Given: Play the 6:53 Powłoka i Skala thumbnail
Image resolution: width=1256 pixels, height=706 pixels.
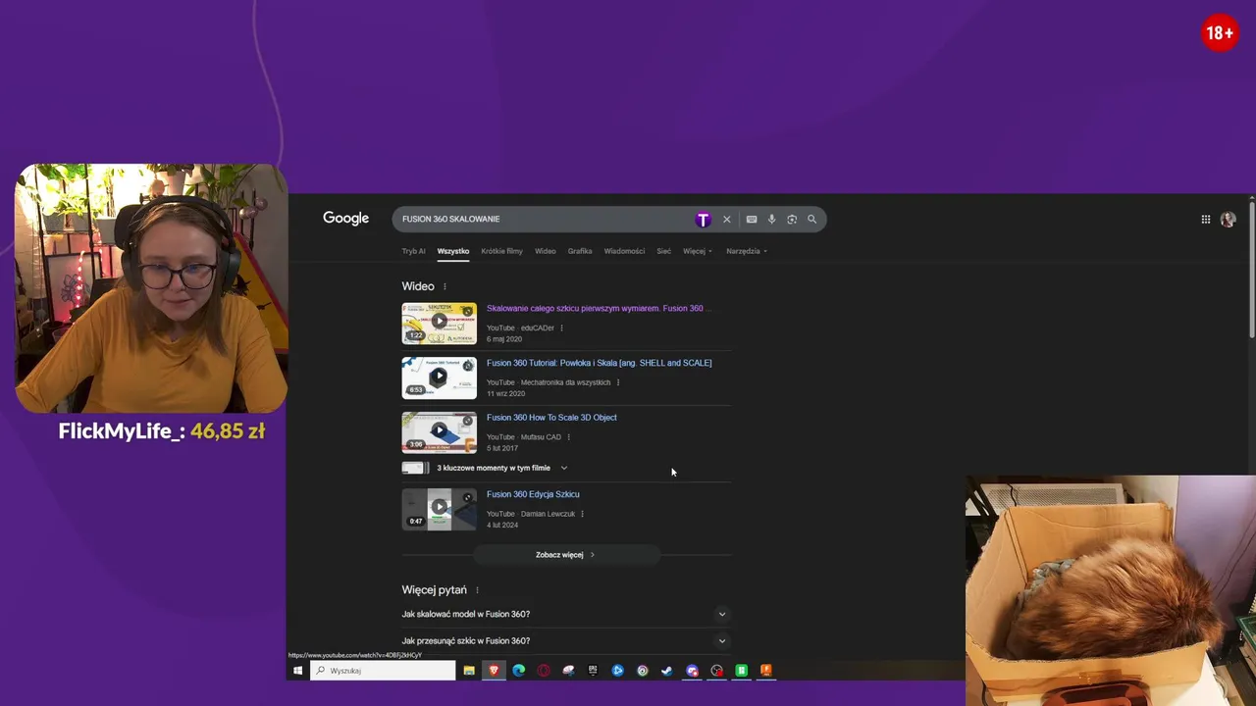Looking at the screenshot, I should 439,378.
